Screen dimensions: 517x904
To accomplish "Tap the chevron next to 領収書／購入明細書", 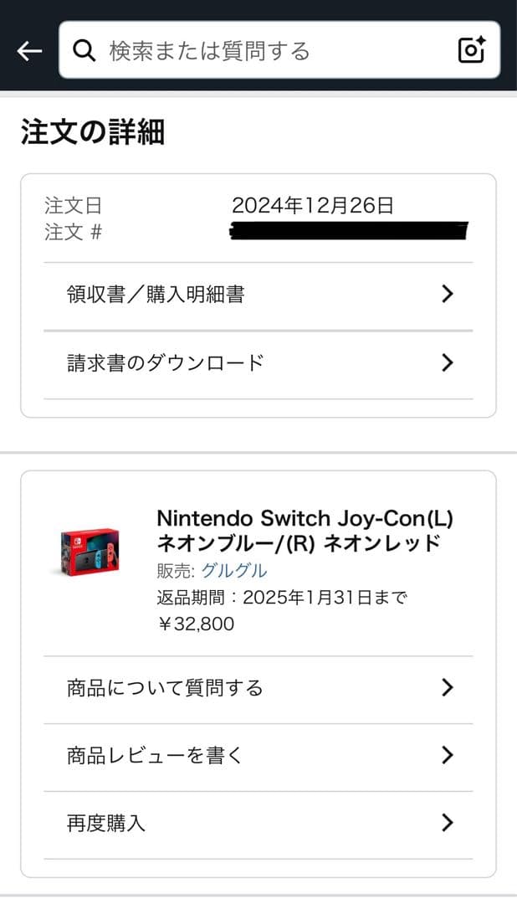I will click(x=448, y=294).
